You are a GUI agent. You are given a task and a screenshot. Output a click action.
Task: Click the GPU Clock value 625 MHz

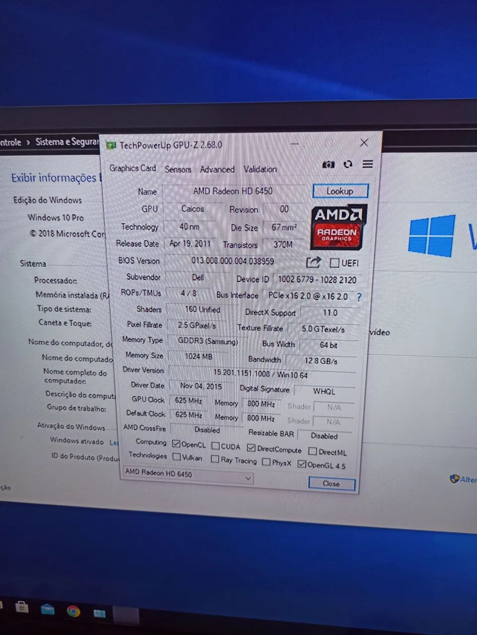[x=188, y=400]
